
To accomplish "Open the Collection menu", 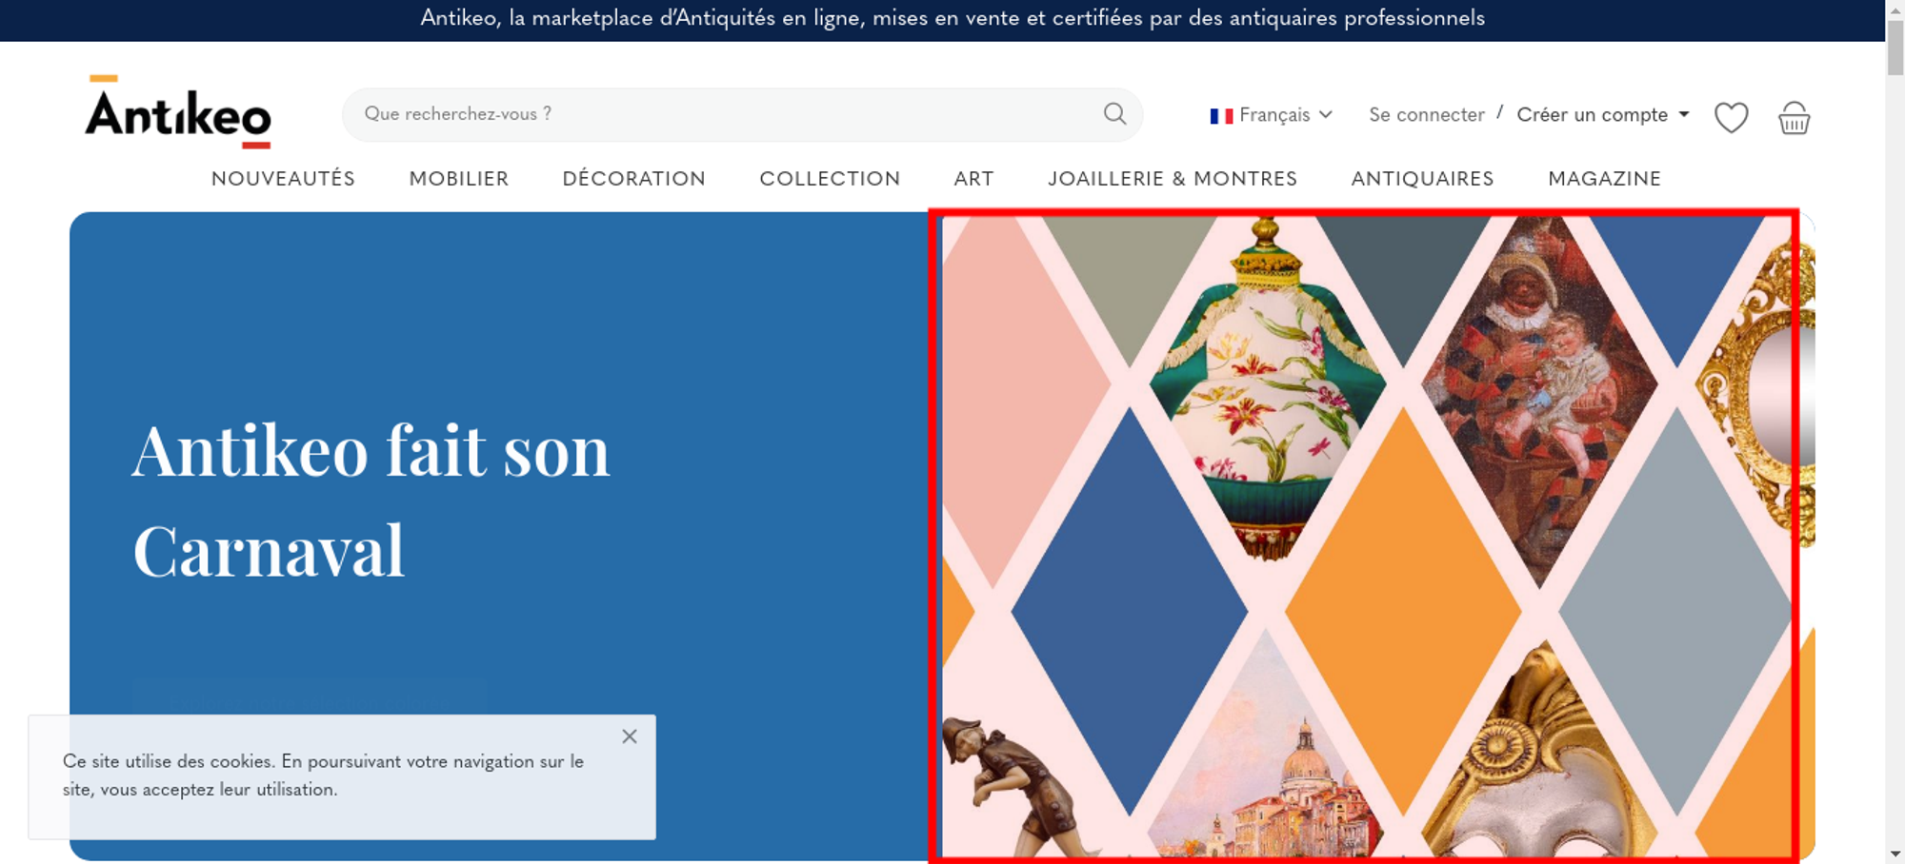I will [830, 179].
